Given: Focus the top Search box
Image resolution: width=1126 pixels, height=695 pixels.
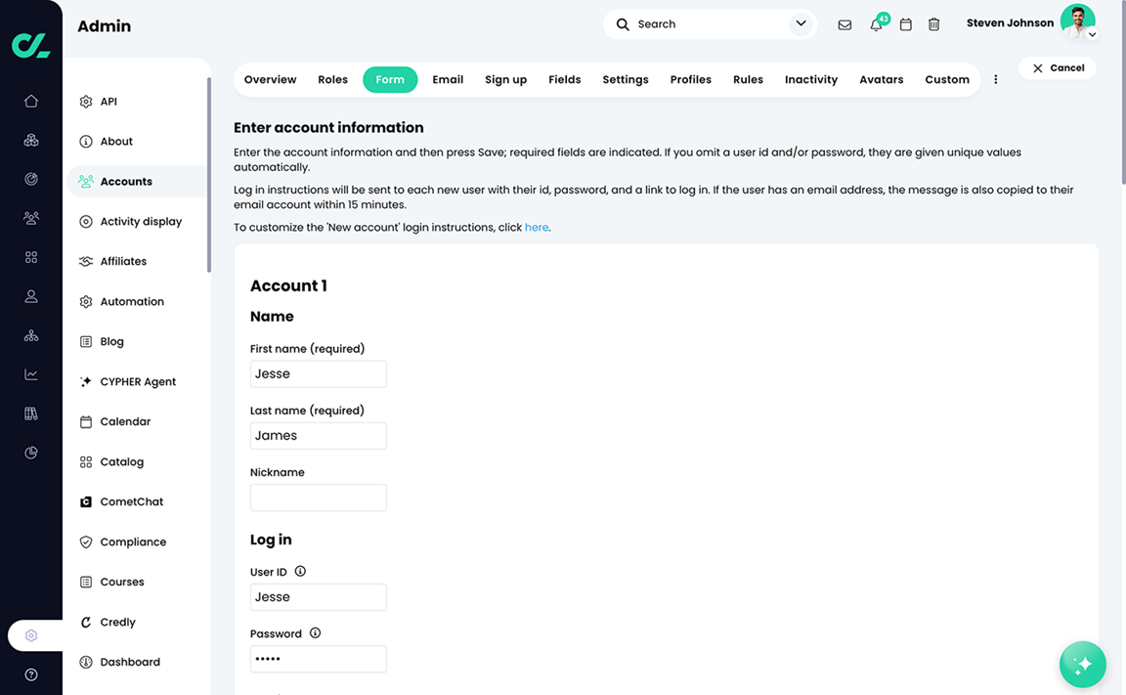Looking at the screenshot, I should 711,24.
